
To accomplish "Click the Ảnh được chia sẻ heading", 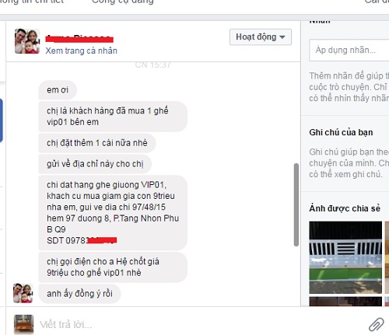I will (x=345, y=208).
